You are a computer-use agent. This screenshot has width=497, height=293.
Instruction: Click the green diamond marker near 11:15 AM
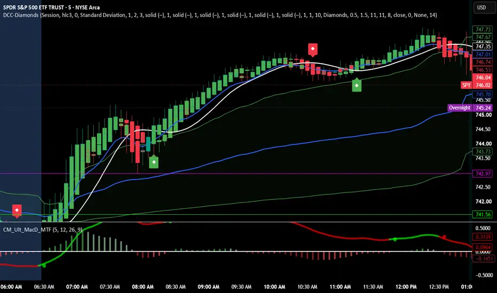point(357,85)
